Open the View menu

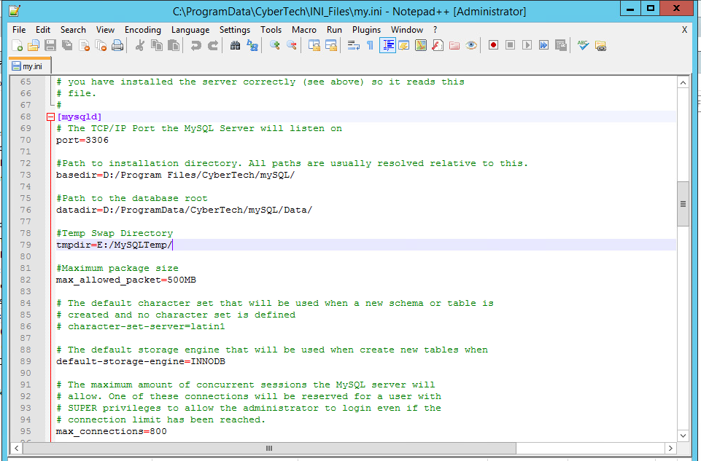105,30
